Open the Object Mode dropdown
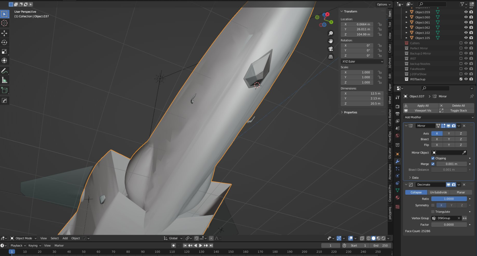 [23, 238]
